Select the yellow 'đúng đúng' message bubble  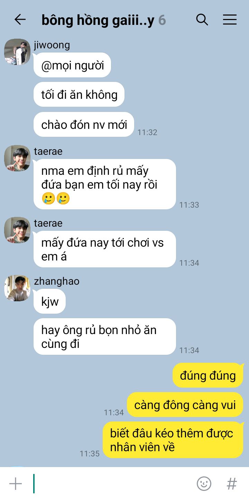pyautogui.click(x=208, y=375)
